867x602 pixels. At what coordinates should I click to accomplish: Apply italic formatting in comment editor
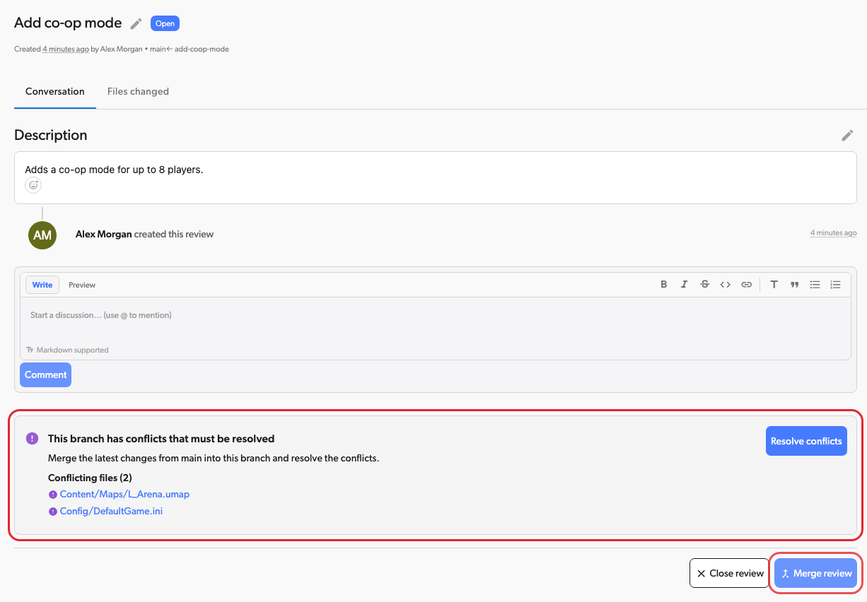(684, 285)
